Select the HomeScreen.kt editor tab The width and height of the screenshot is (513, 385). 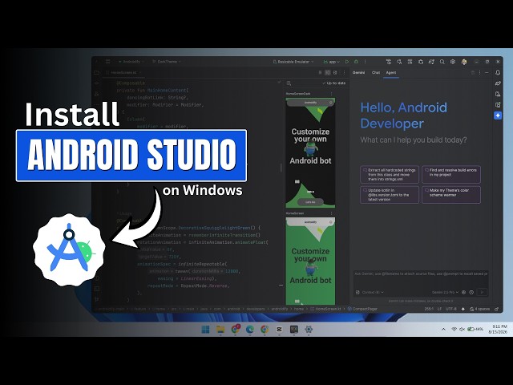123,73
